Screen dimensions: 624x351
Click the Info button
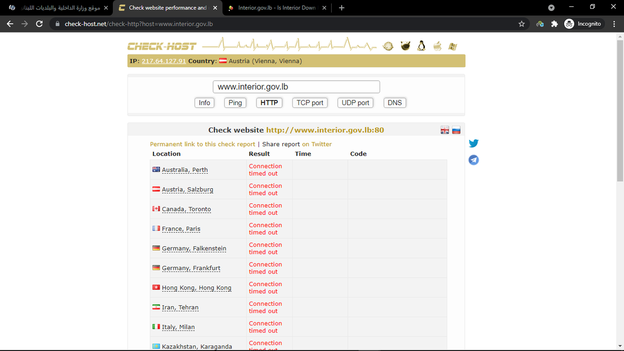pos(205,103)
